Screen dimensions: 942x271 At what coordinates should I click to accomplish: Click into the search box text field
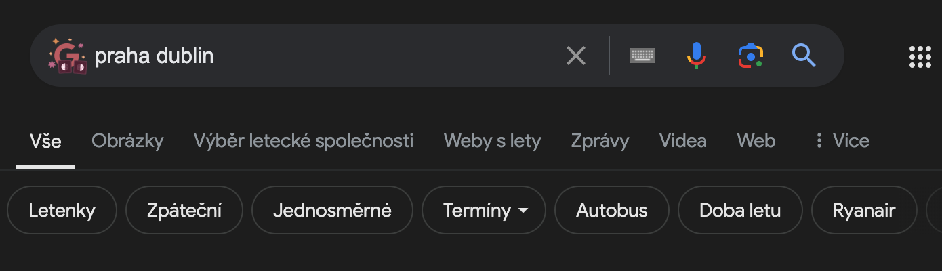coord(325,56)
